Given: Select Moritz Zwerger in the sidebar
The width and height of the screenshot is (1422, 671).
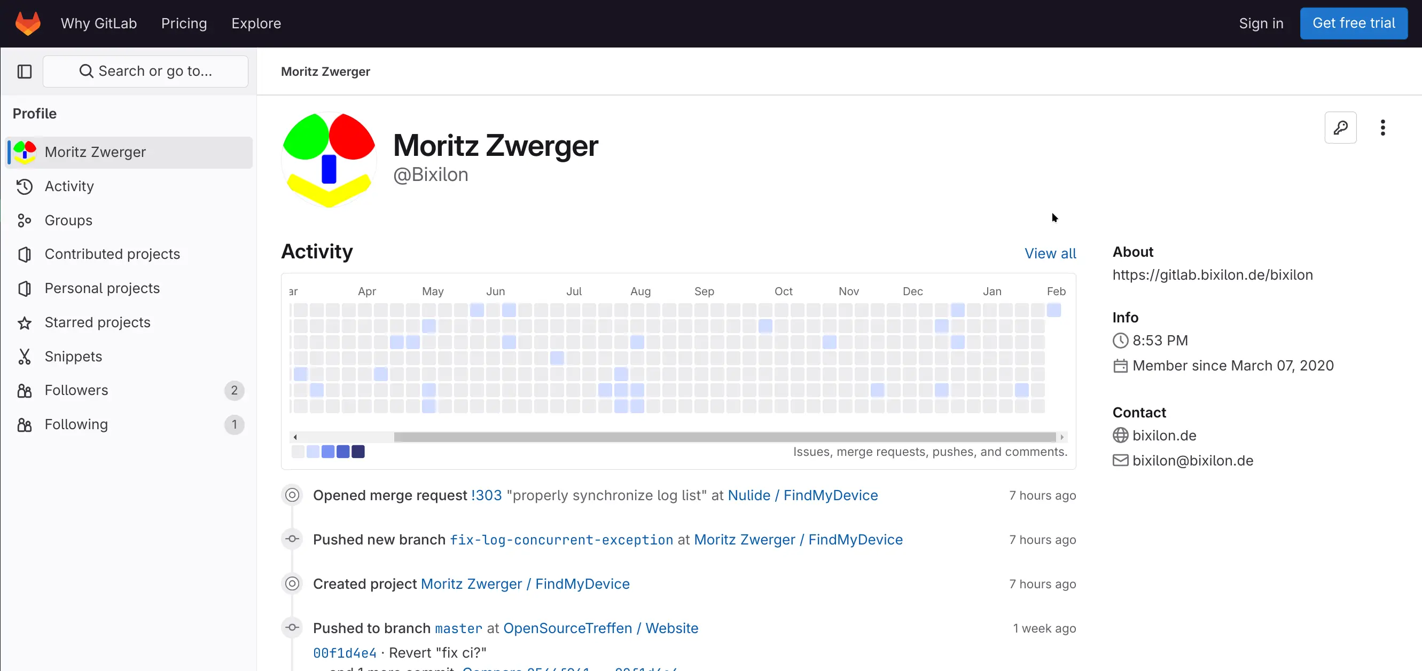Looking at the screenshot, I should pos(129,152).
